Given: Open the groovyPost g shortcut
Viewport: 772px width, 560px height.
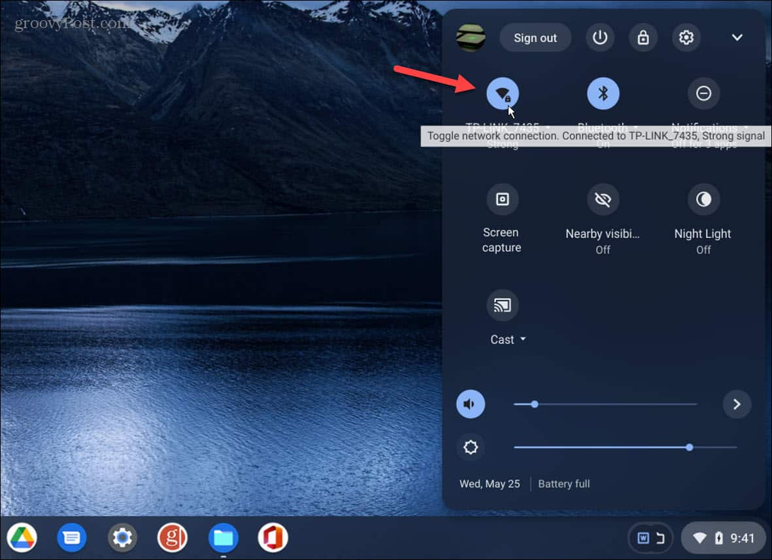Looking at the screenshot, I should point(173,537).
